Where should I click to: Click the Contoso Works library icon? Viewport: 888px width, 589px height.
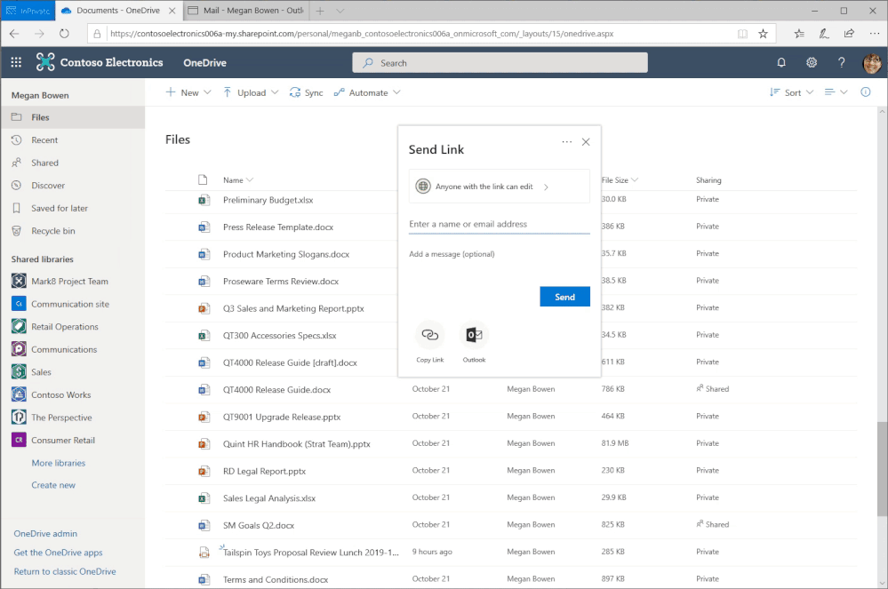point(19,394)
